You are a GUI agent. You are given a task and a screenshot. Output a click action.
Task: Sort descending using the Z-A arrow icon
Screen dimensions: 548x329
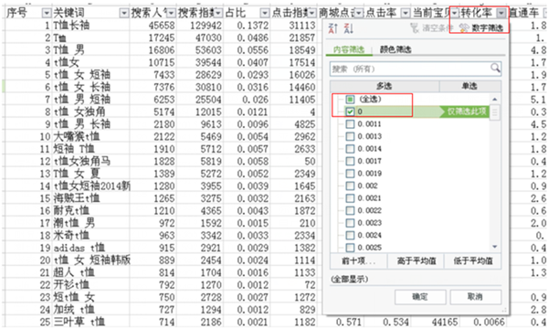pyautogui.click(x=349, y=28)
